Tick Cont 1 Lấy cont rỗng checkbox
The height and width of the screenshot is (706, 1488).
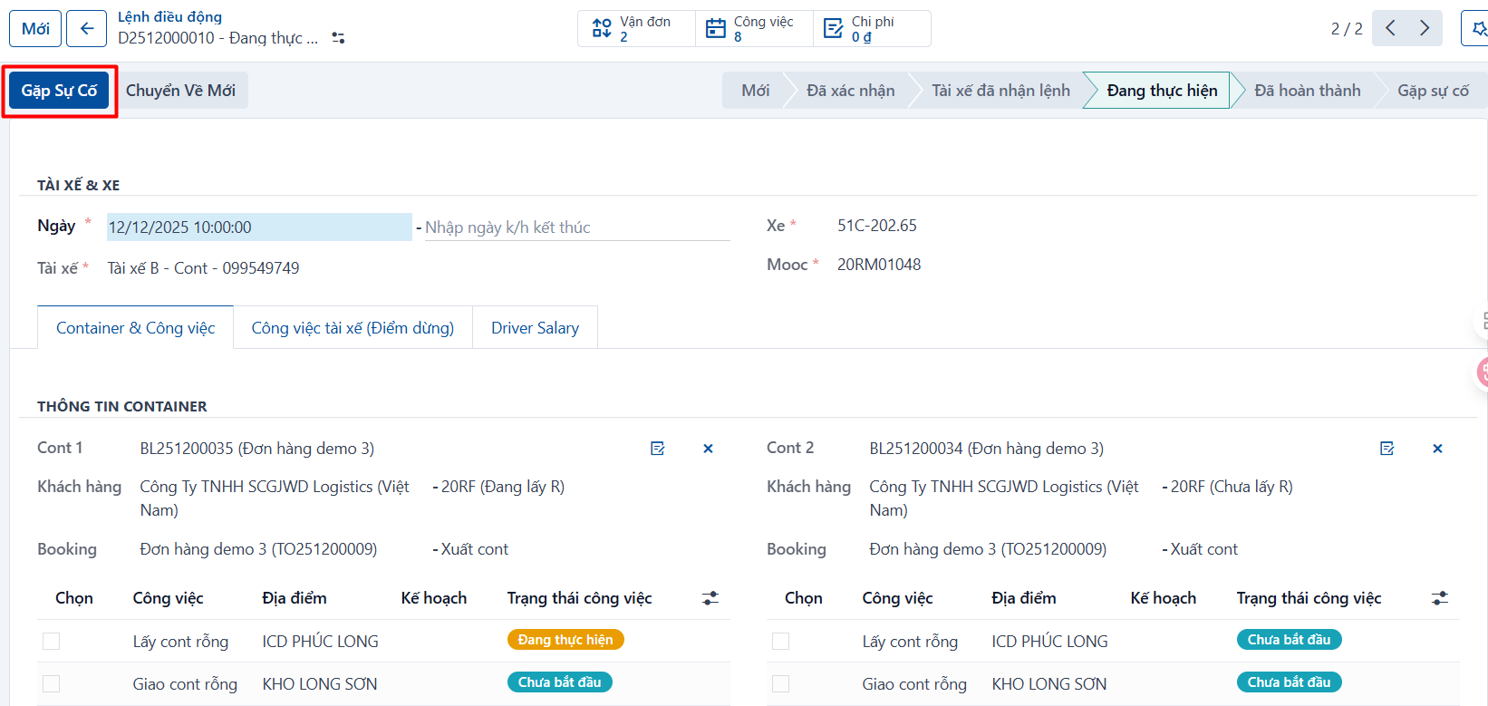coord(52,642)
